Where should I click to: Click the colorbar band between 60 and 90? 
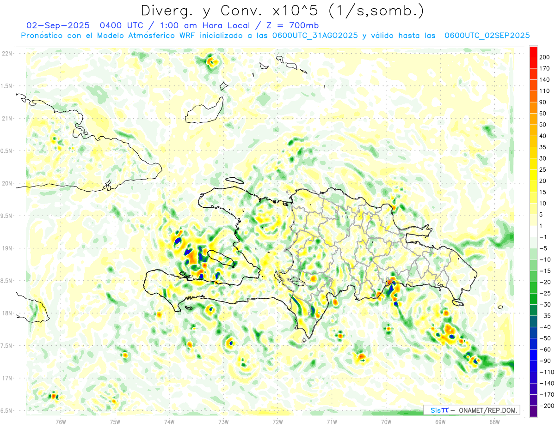[x=533, y=108]
